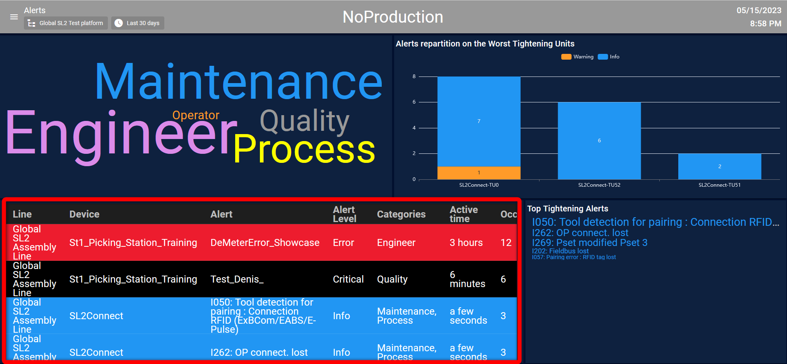The image size is (787, 364).
Task: Select the I262 OP connect. lost table cell
Action: 259,352
